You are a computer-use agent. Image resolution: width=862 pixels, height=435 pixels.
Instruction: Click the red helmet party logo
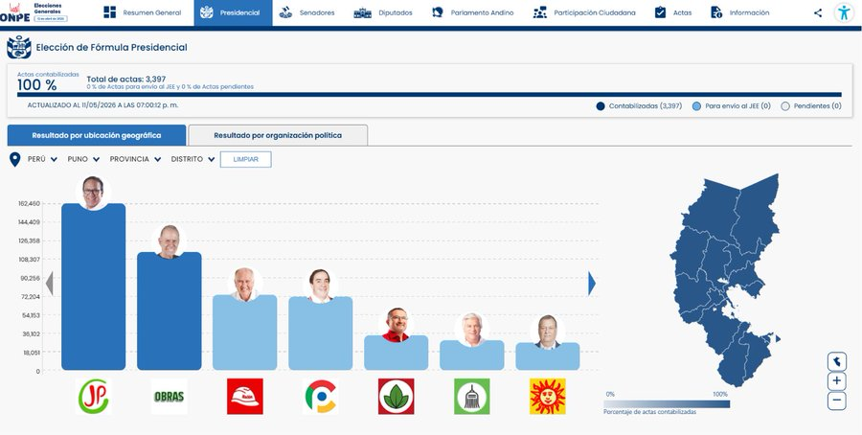coord(244,396)
